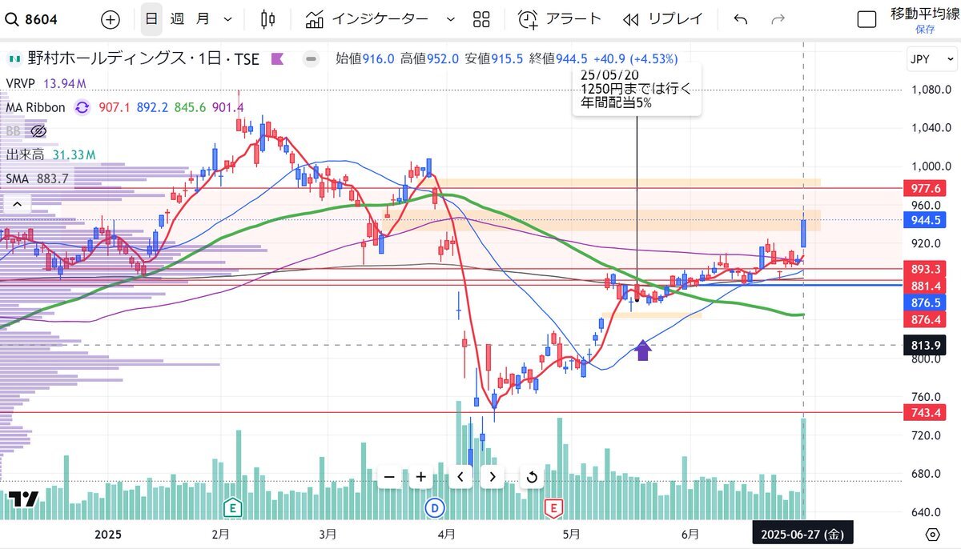
Task: Click the 977.6 red price label
Action: click(926, 188)
